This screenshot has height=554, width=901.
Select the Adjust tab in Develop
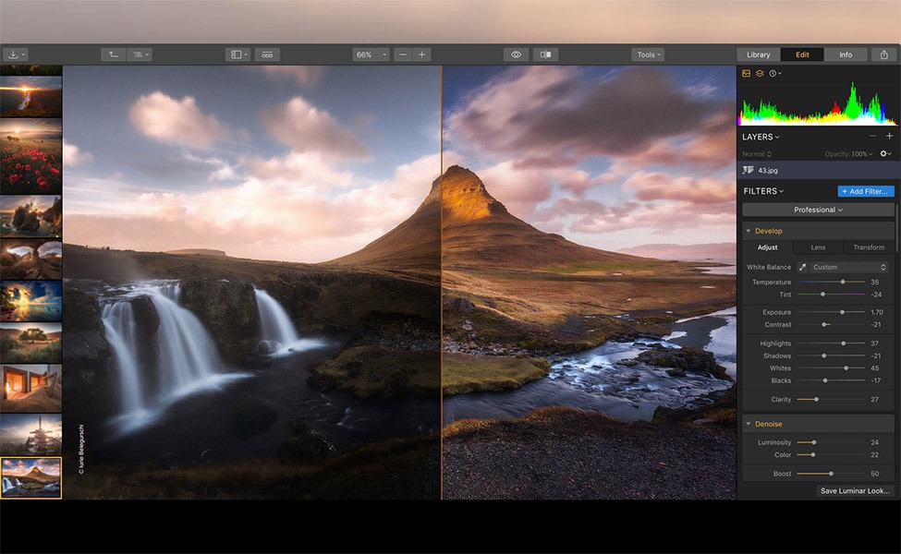click(767, 247)
